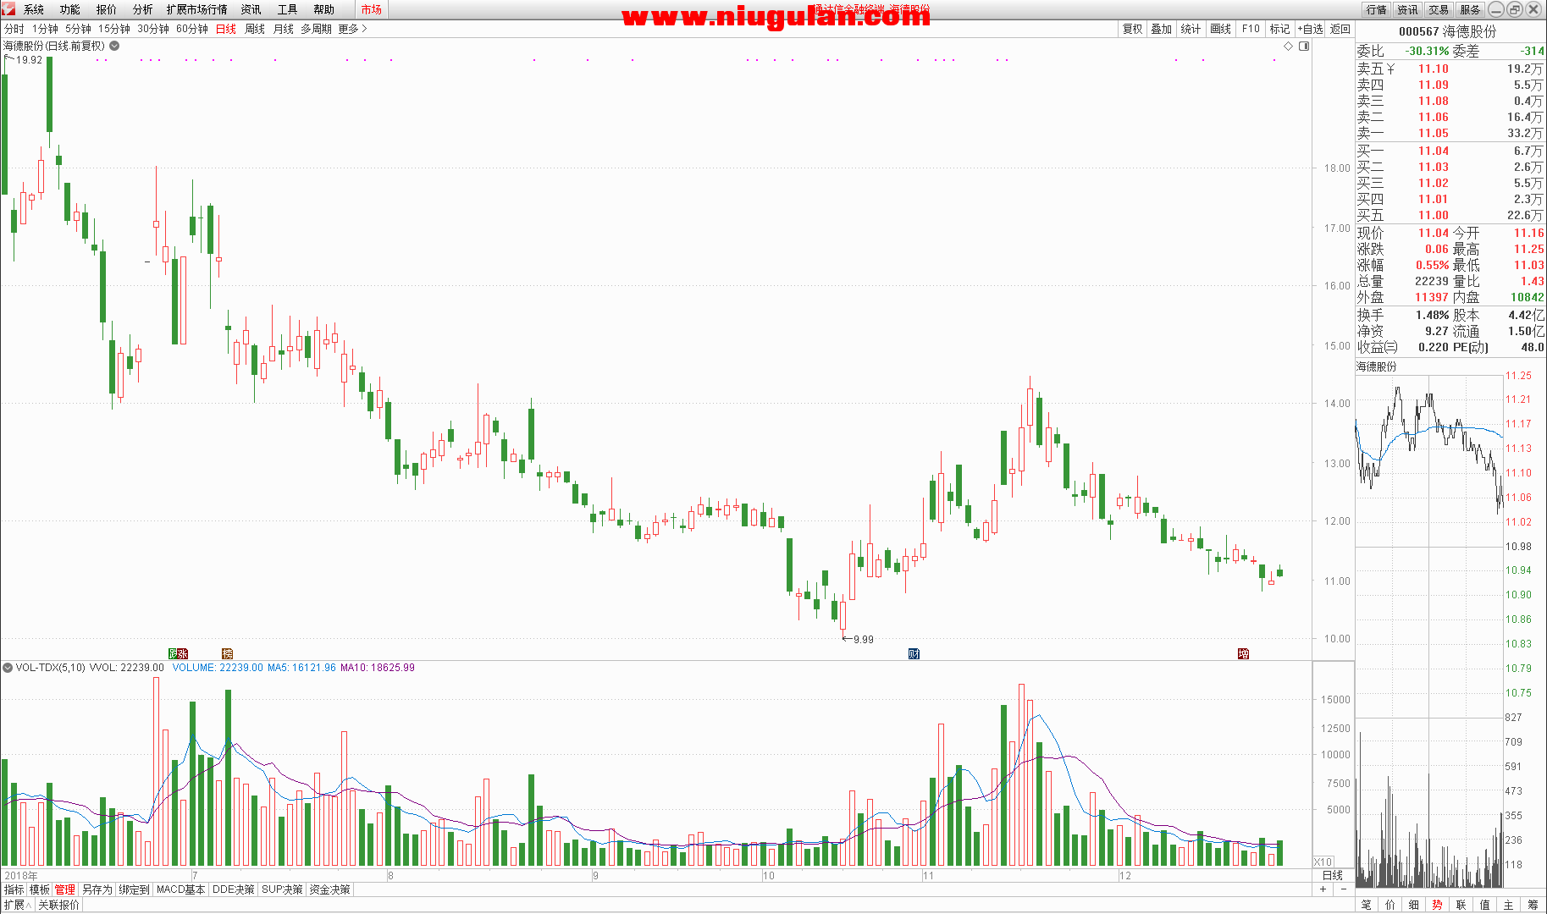Select the 日线 daily period
Screen dimensions: 1547x914
pyautogui.click(x=226, y=29)
